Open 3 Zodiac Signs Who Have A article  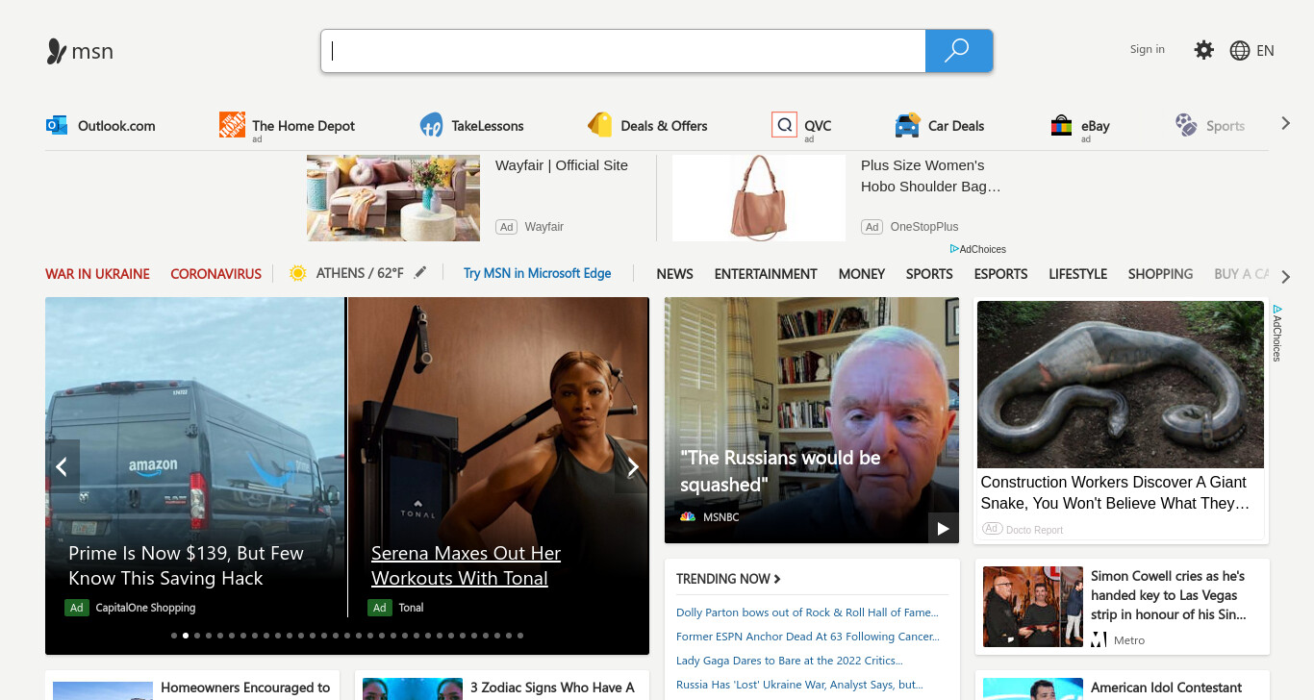point(552,687)
